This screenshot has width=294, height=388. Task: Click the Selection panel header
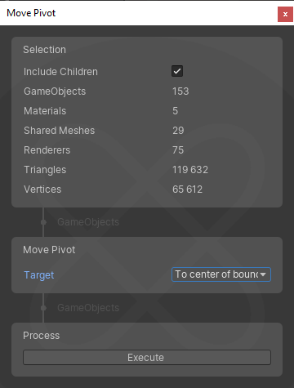point(44,50)
